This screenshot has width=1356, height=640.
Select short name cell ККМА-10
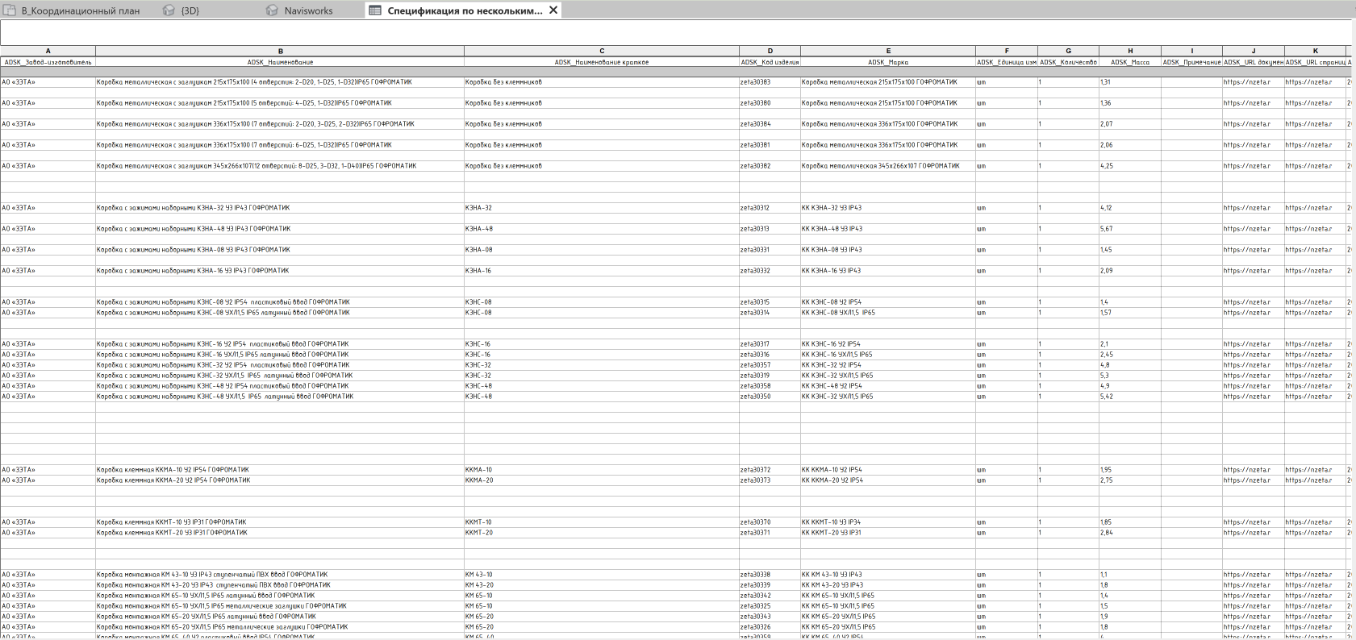[479, 470]
